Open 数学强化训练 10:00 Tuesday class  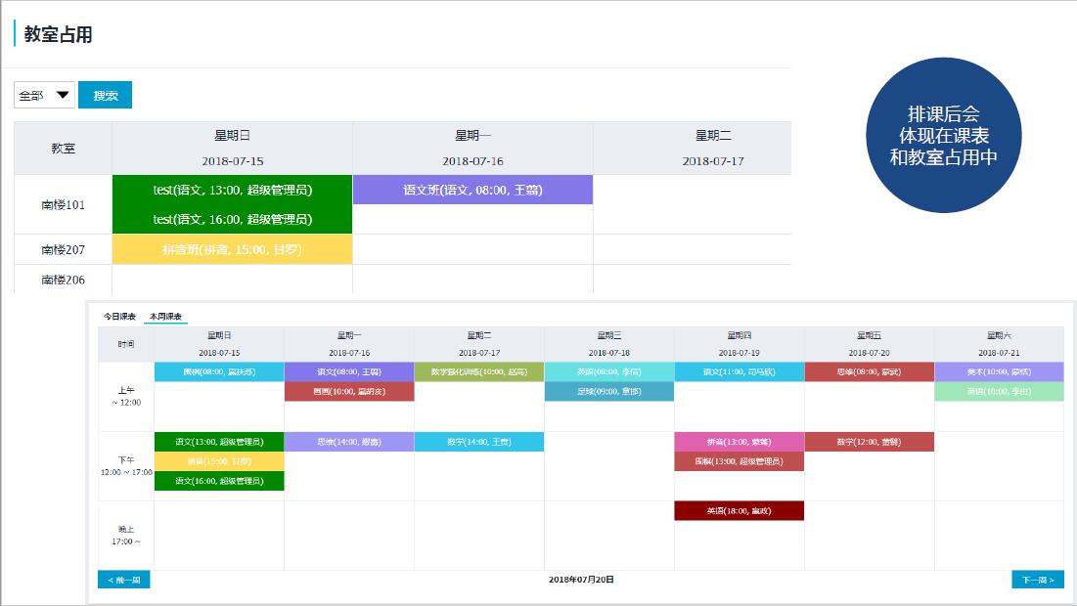[478, 371]
